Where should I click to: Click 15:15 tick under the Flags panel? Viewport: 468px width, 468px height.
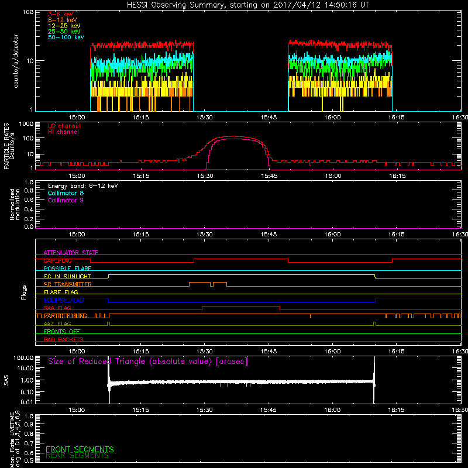tap(140, 352)
